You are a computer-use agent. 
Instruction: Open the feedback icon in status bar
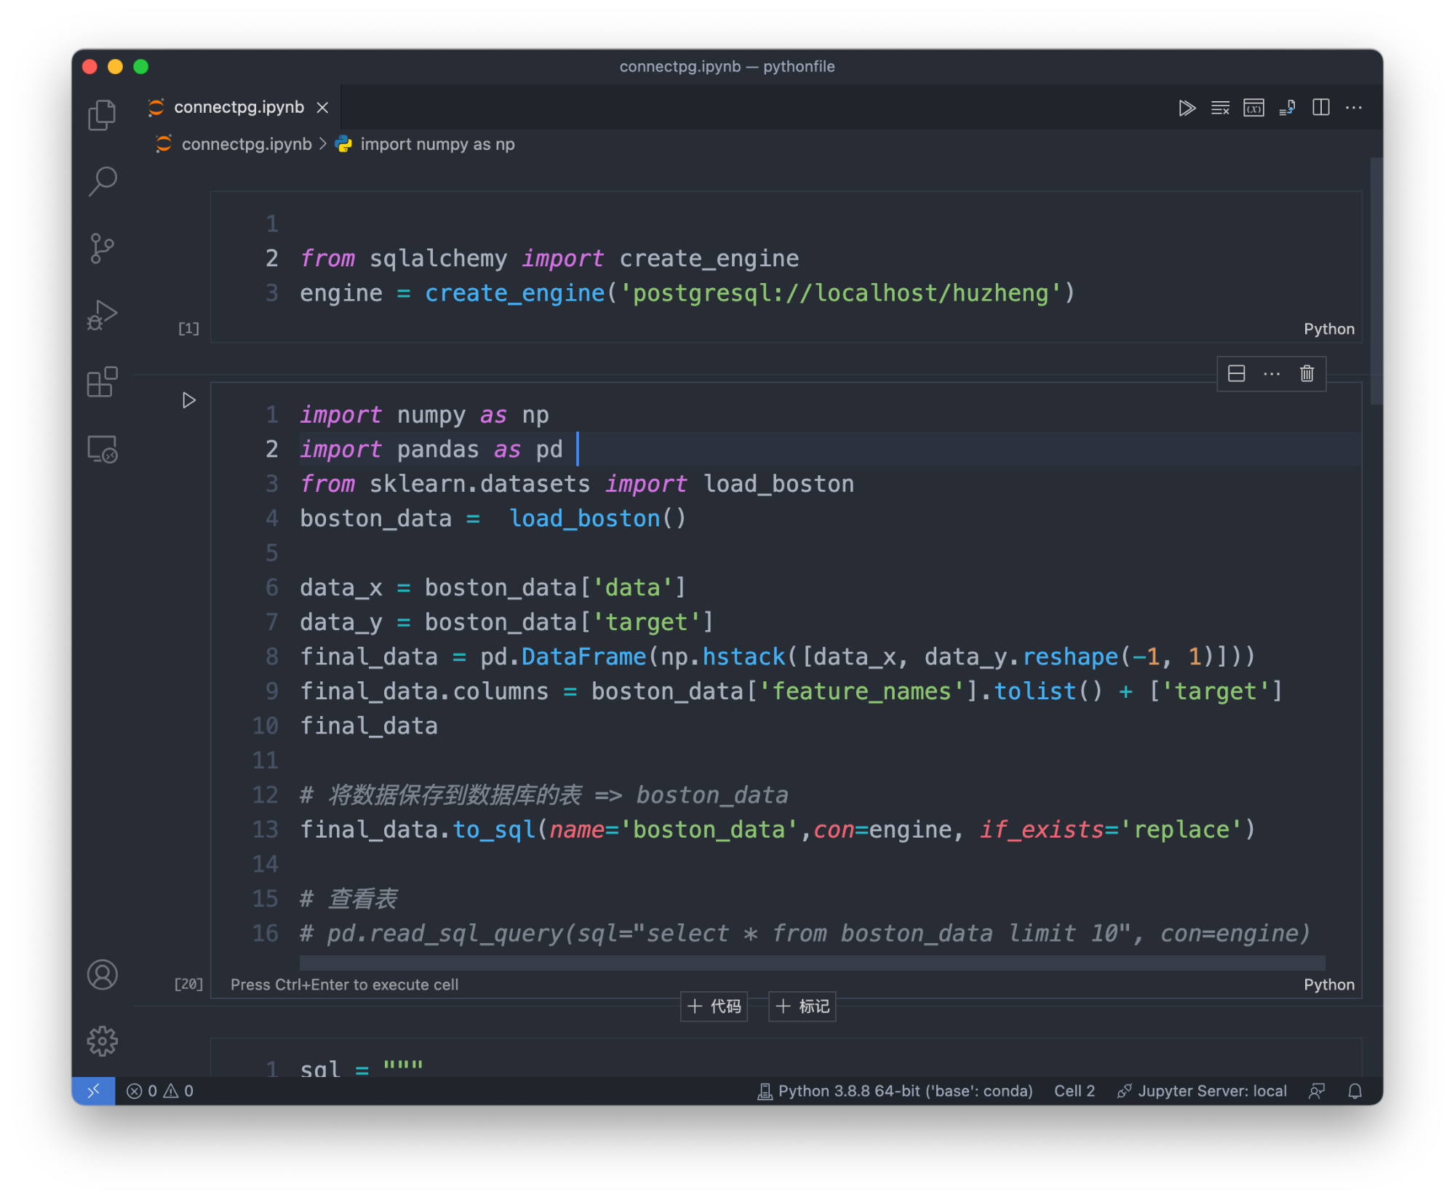click(1317, 1091)
